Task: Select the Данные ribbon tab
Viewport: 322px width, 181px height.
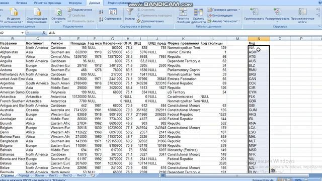Action: [x=95, y=3]
